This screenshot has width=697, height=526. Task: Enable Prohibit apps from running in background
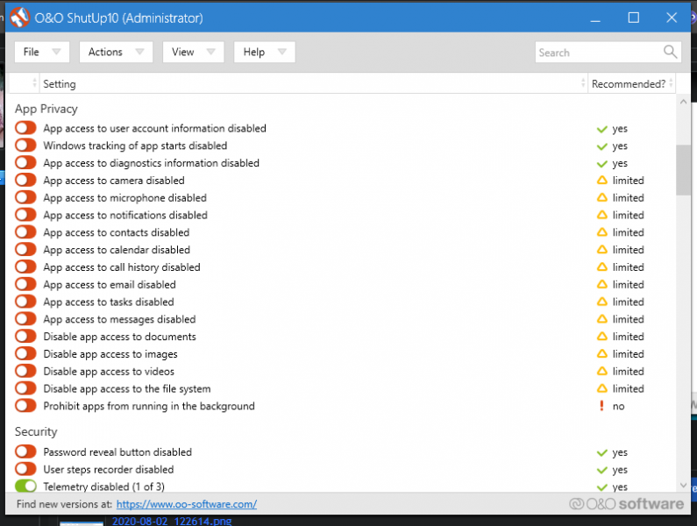tap(25, 406)
